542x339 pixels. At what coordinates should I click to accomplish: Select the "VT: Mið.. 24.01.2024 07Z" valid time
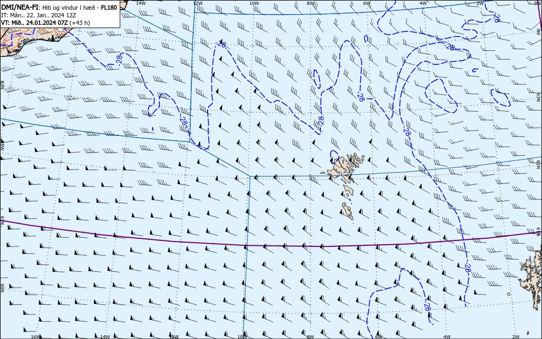(x=34, y=23)
